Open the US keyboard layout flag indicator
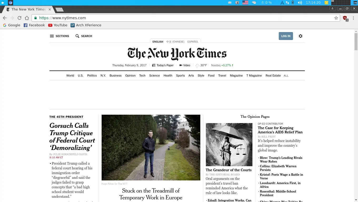The width and height of the screenshot is (358, 202). point(245,3)
